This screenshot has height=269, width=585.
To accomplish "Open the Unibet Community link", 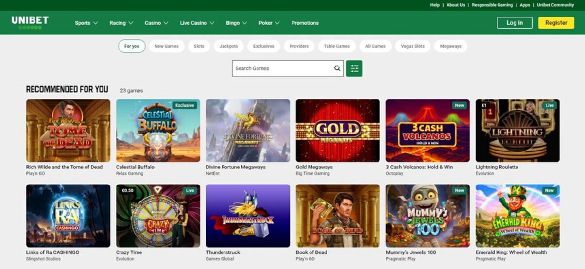I will [x=555, y=5].
